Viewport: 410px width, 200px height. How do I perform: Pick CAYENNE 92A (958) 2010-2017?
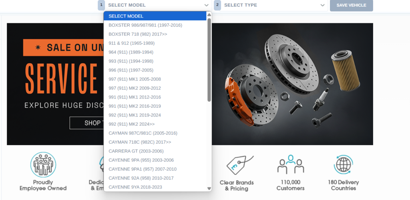155,178
